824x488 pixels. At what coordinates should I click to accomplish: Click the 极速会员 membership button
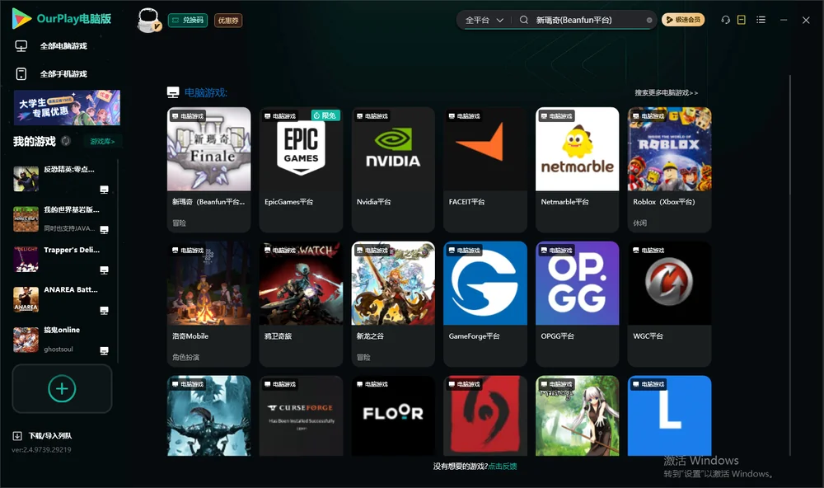pos(683,20)
